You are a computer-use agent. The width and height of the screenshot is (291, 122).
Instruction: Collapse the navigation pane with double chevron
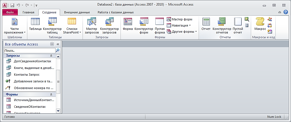(58, 44)
